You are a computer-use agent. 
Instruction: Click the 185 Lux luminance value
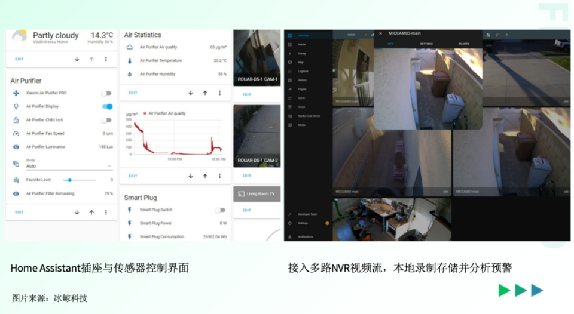106,147
